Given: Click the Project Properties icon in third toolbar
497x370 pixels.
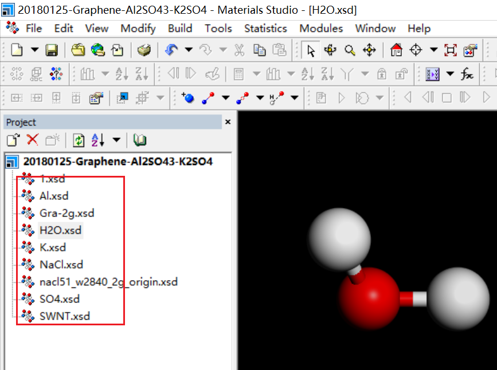Looking at the screenshot, I should pyautogui.click(x=96, y=98).
